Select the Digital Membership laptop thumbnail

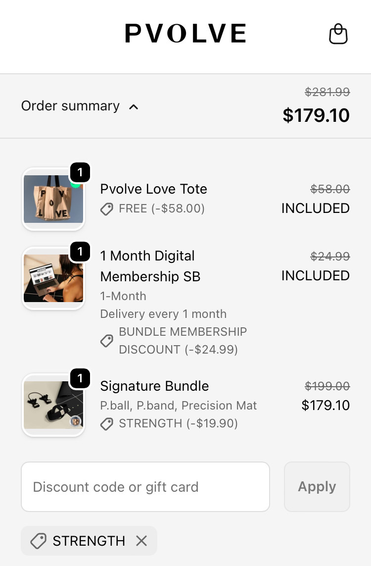[53, 278]
